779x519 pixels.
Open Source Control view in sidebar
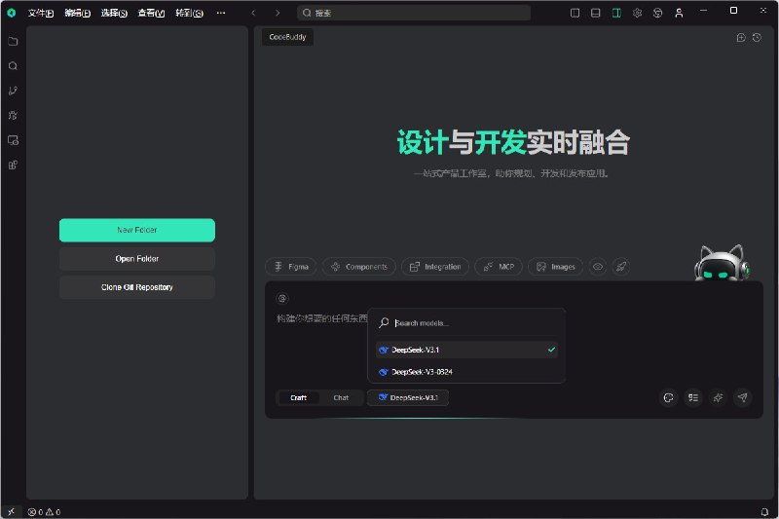point(13,91)
